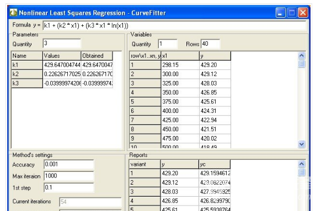This screenshot has width=321, height=211.
Task: Click the Variables Quantity field showing 1
Action: coord(168,44)
